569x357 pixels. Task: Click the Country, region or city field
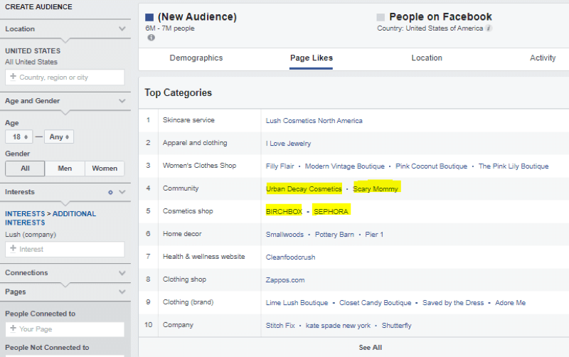coord(65,78)
